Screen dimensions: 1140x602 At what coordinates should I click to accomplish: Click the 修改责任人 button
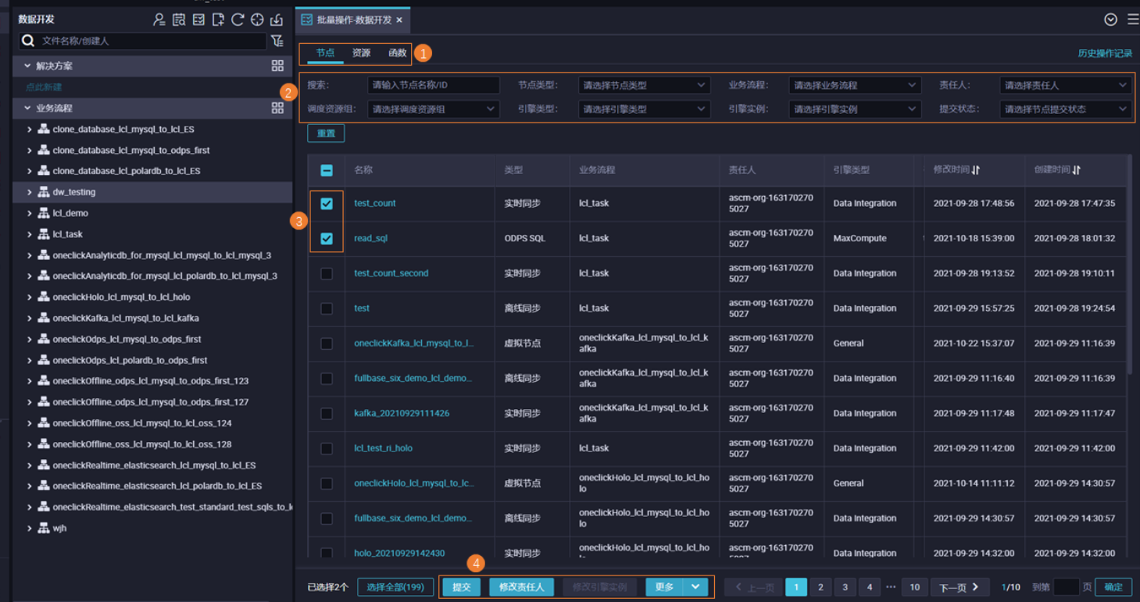coord(522,587)
